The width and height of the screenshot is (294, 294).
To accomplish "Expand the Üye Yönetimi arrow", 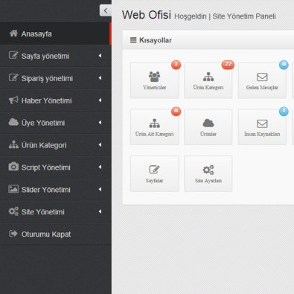I will (100, 123).
